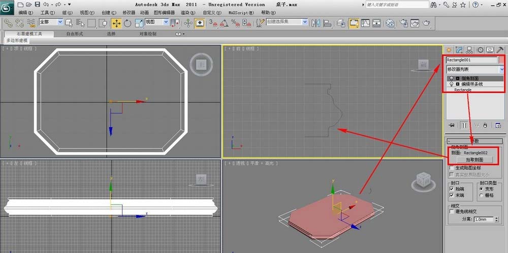Uncheck the 末端 capping checkbox
Screen dimensions: 508x253
(x=452, y=195)
